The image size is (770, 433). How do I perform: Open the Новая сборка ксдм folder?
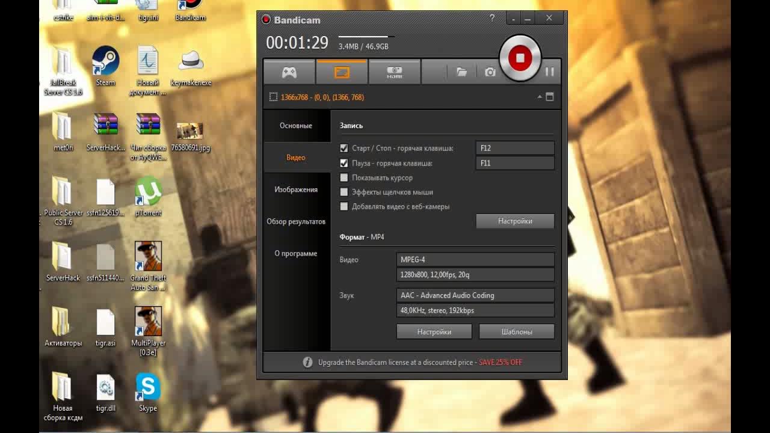(63, 397)
